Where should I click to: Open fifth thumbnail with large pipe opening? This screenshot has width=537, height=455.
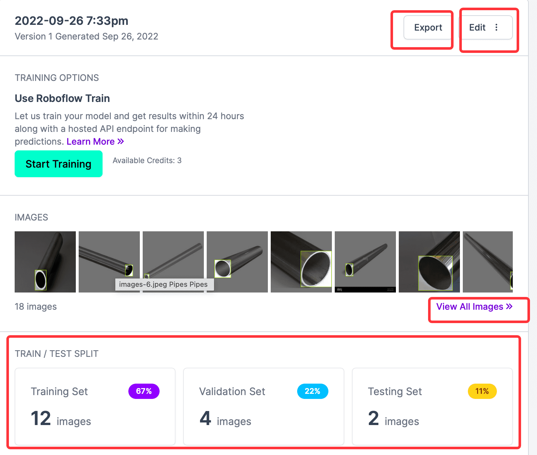[301, 262]
